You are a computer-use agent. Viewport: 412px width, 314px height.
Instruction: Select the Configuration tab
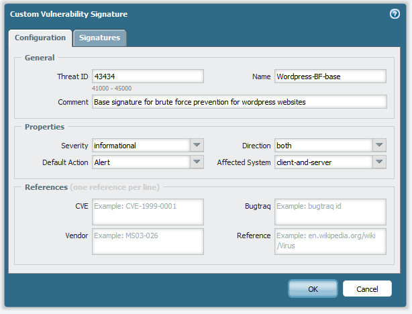pyautogui.click(x=40, y=38)
